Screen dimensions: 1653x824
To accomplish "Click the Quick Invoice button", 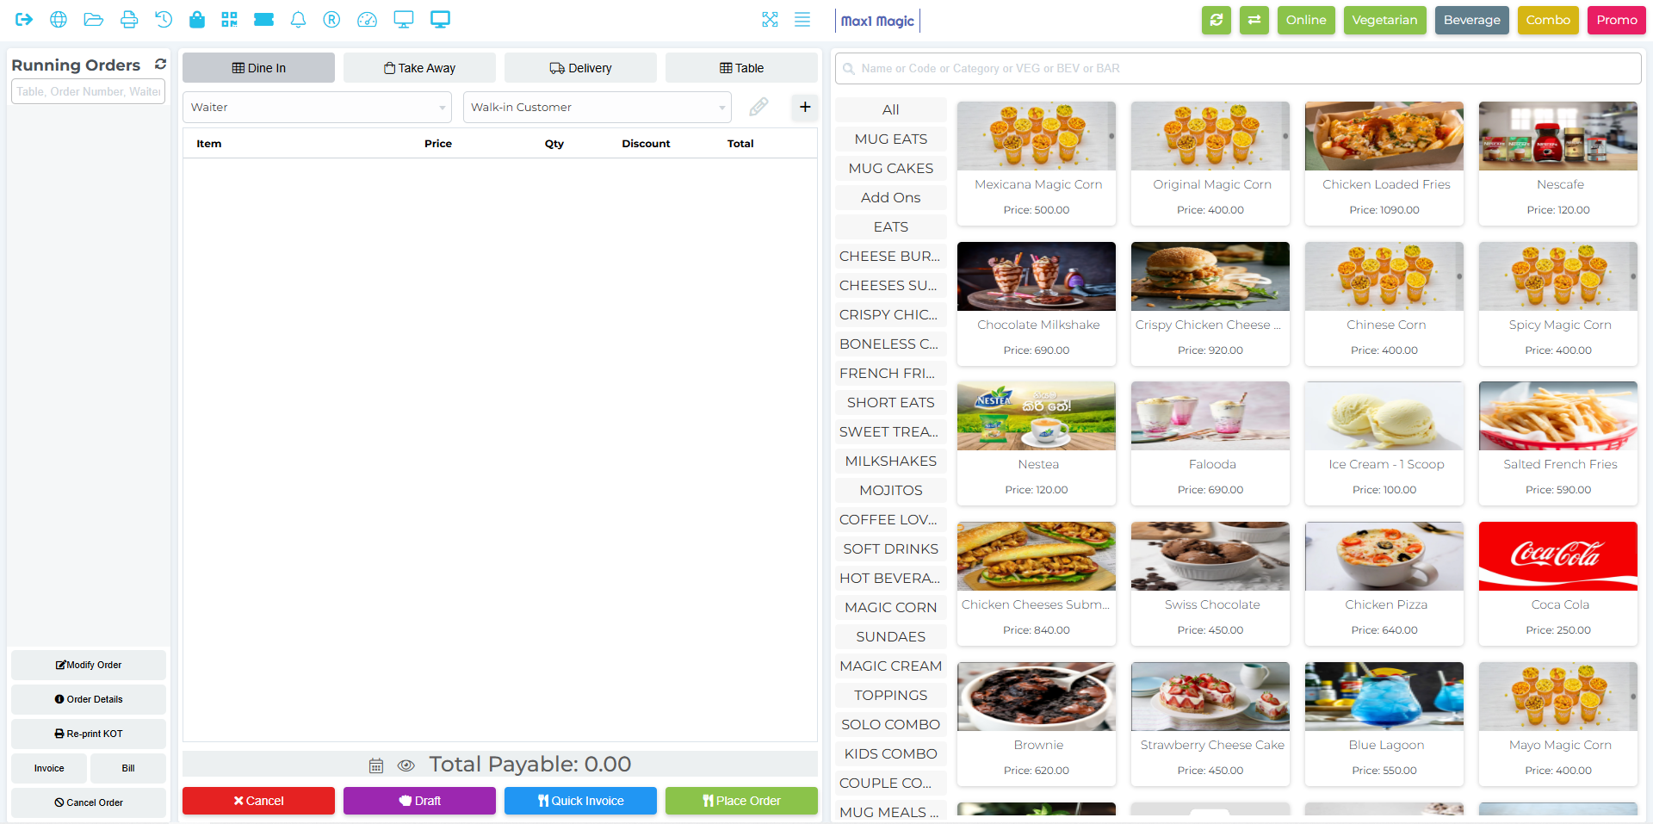I will [580, 801].
